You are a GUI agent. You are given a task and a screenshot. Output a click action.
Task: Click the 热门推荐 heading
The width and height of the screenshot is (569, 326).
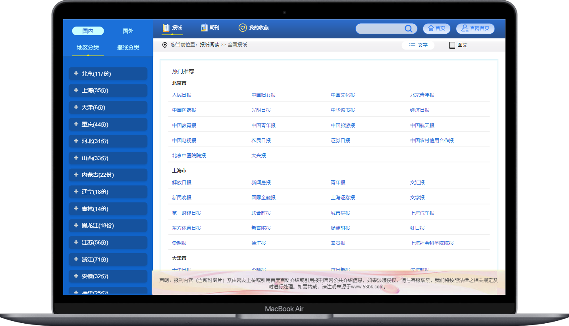click(x=183, y=72)
